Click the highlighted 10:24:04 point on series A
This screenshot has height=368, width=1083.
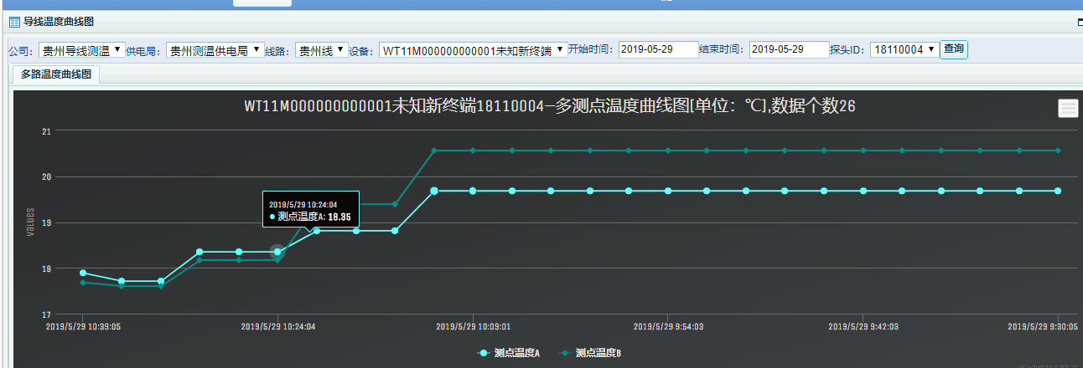coord(278,252)
